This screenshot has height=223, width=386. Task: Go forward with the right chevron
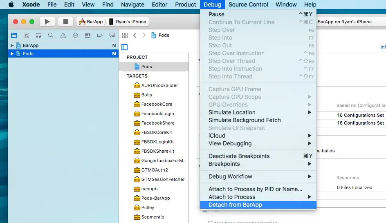click(144, 35)
